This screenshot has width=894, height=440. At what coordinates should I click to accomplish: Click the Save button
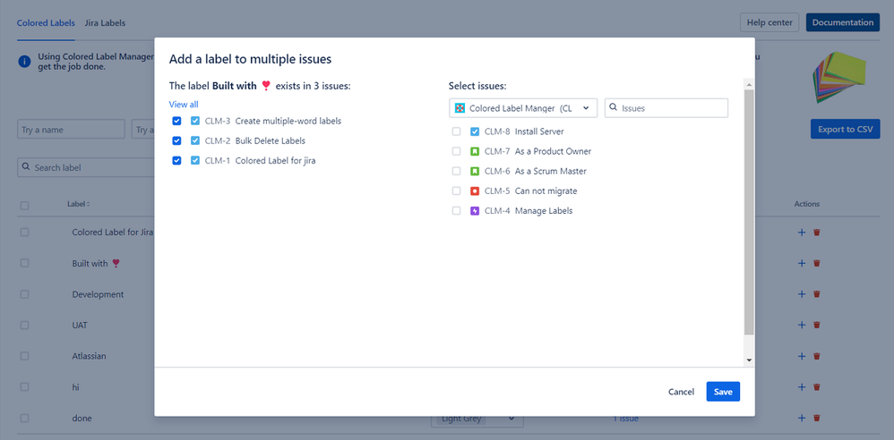(723, 392)
